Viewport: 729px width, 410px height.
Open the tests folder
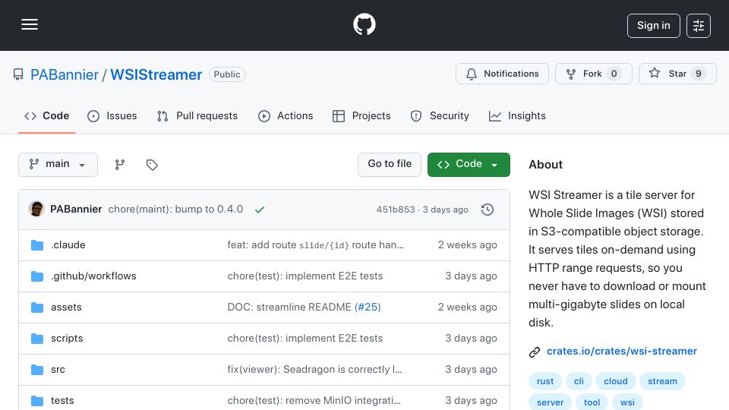pos(62,401)
